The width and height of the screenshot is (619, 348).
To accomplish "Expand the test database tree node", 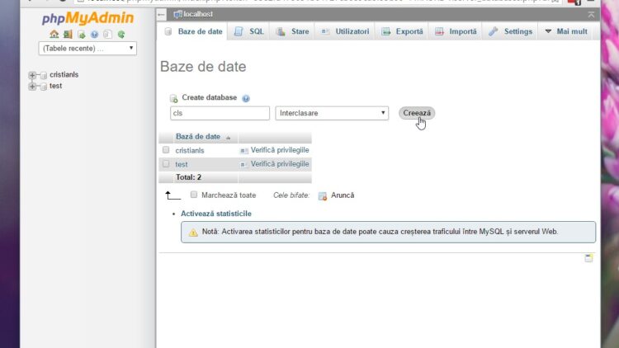I will click(x=33, y=86).
